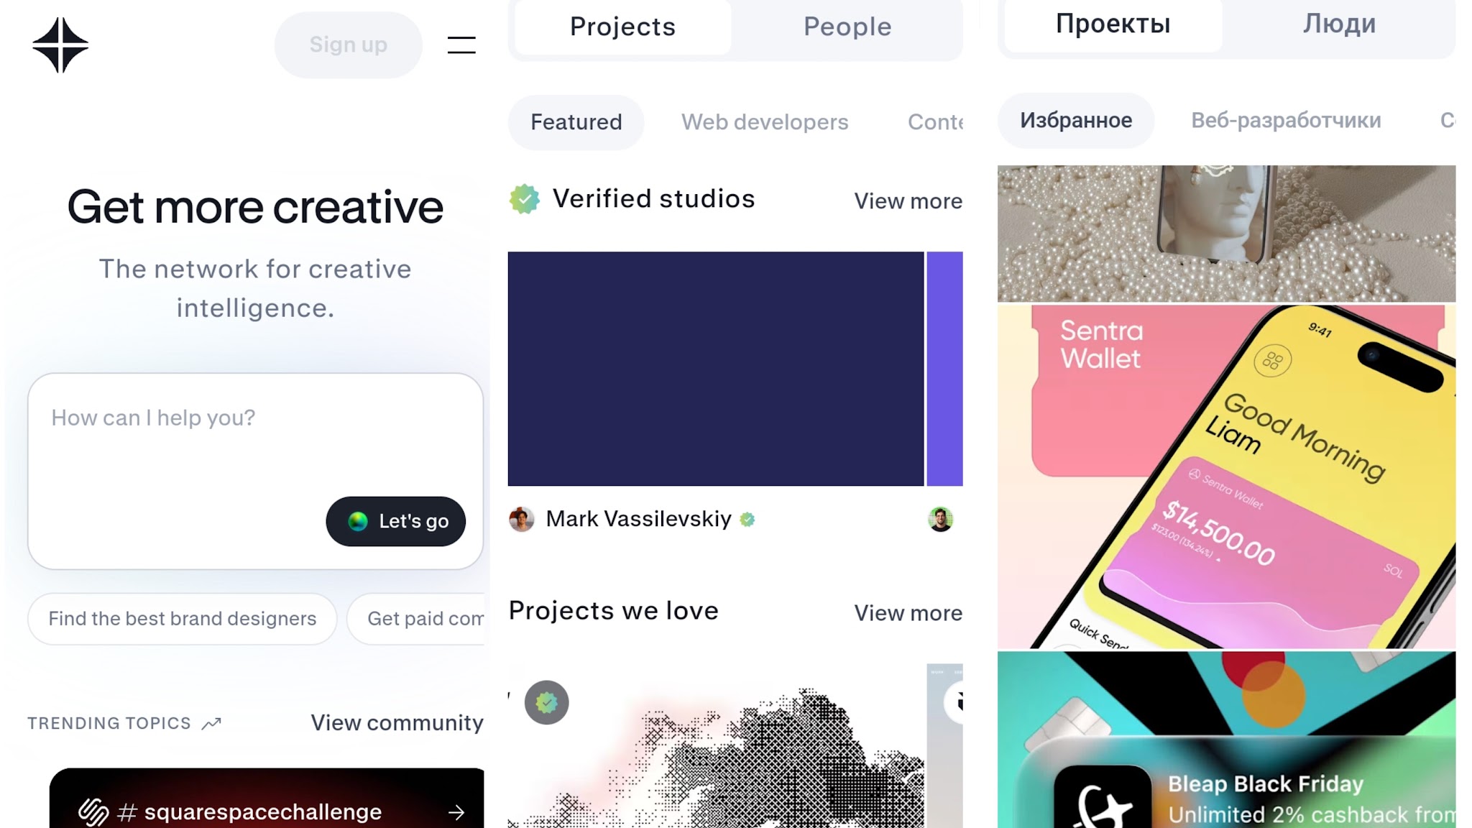Open the dark navy studio thumbnail
1472x828 pixels.
pyautogui.click(x=716, y=369)
